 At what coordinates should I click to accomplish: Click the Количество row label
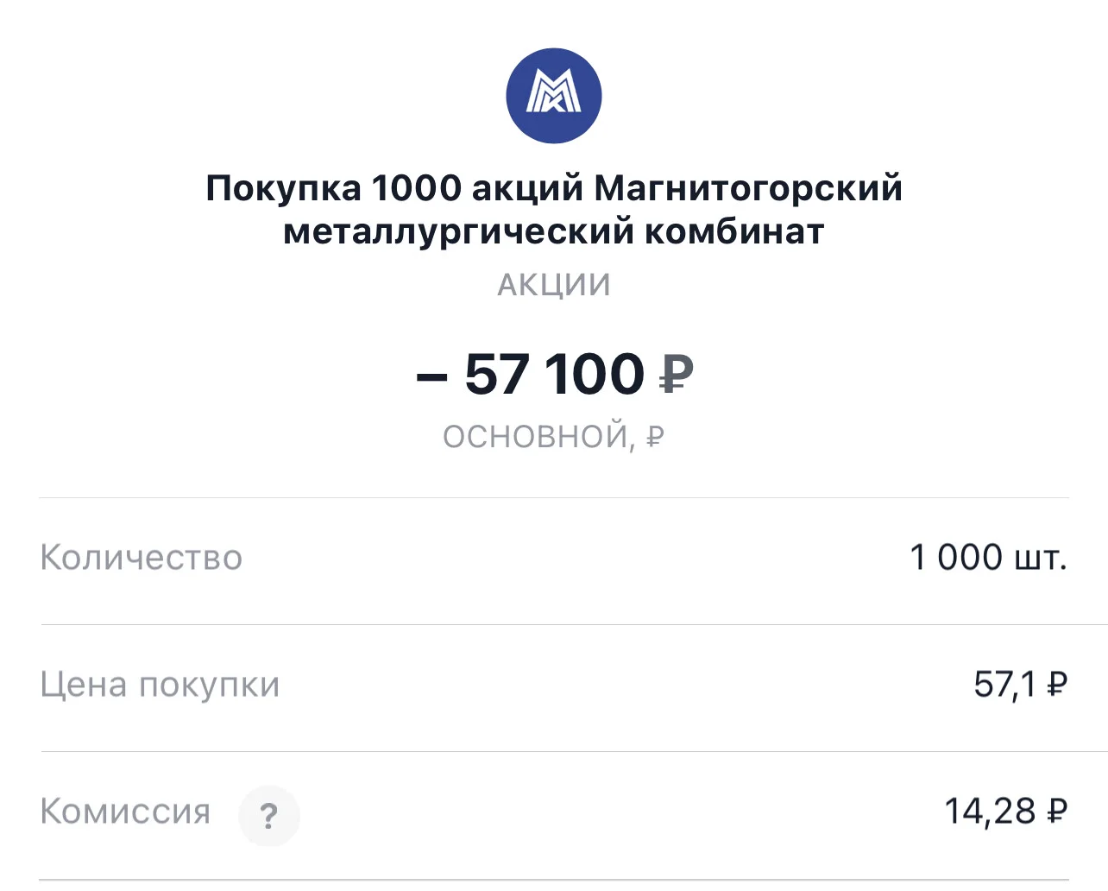click(x=142, y=557)
